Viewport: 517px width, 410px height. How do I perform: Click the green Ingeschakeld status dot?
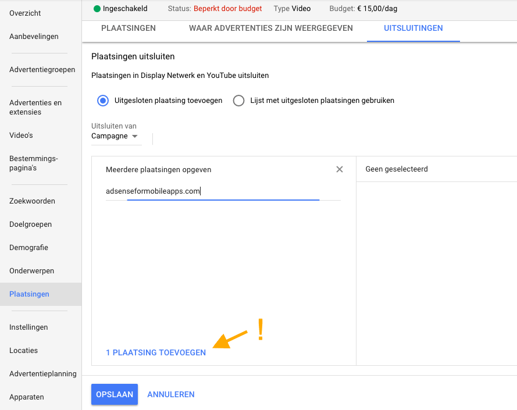97,9
